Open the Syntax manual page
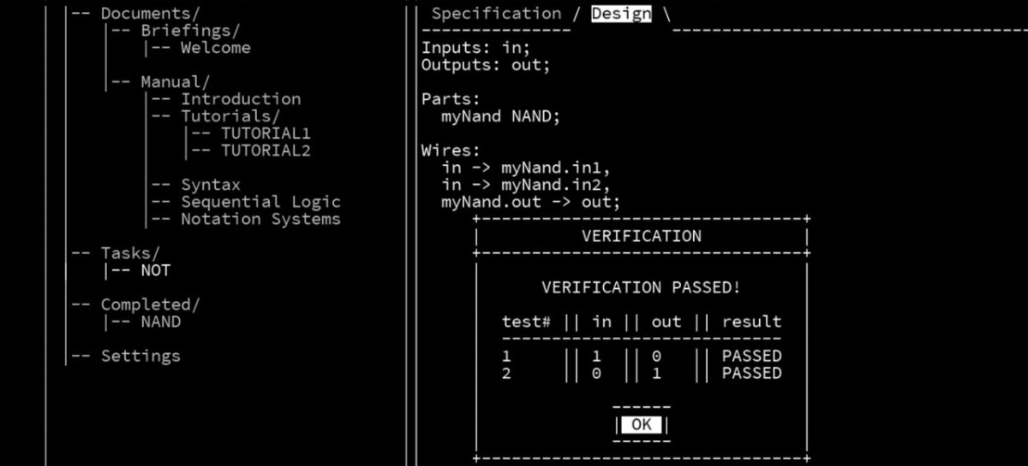The width and height of the screenshot is (1028, 466). 210,185
